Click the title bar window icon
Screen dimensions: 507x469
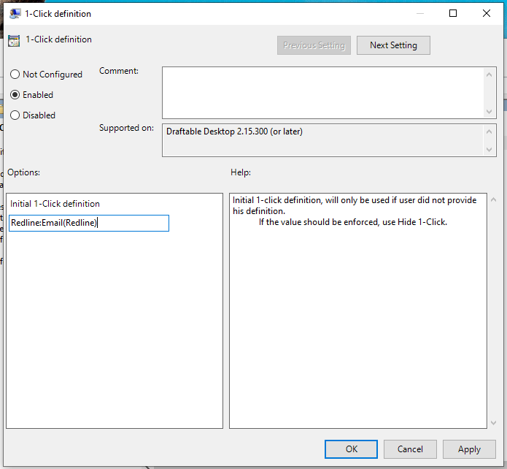point(15,14)
